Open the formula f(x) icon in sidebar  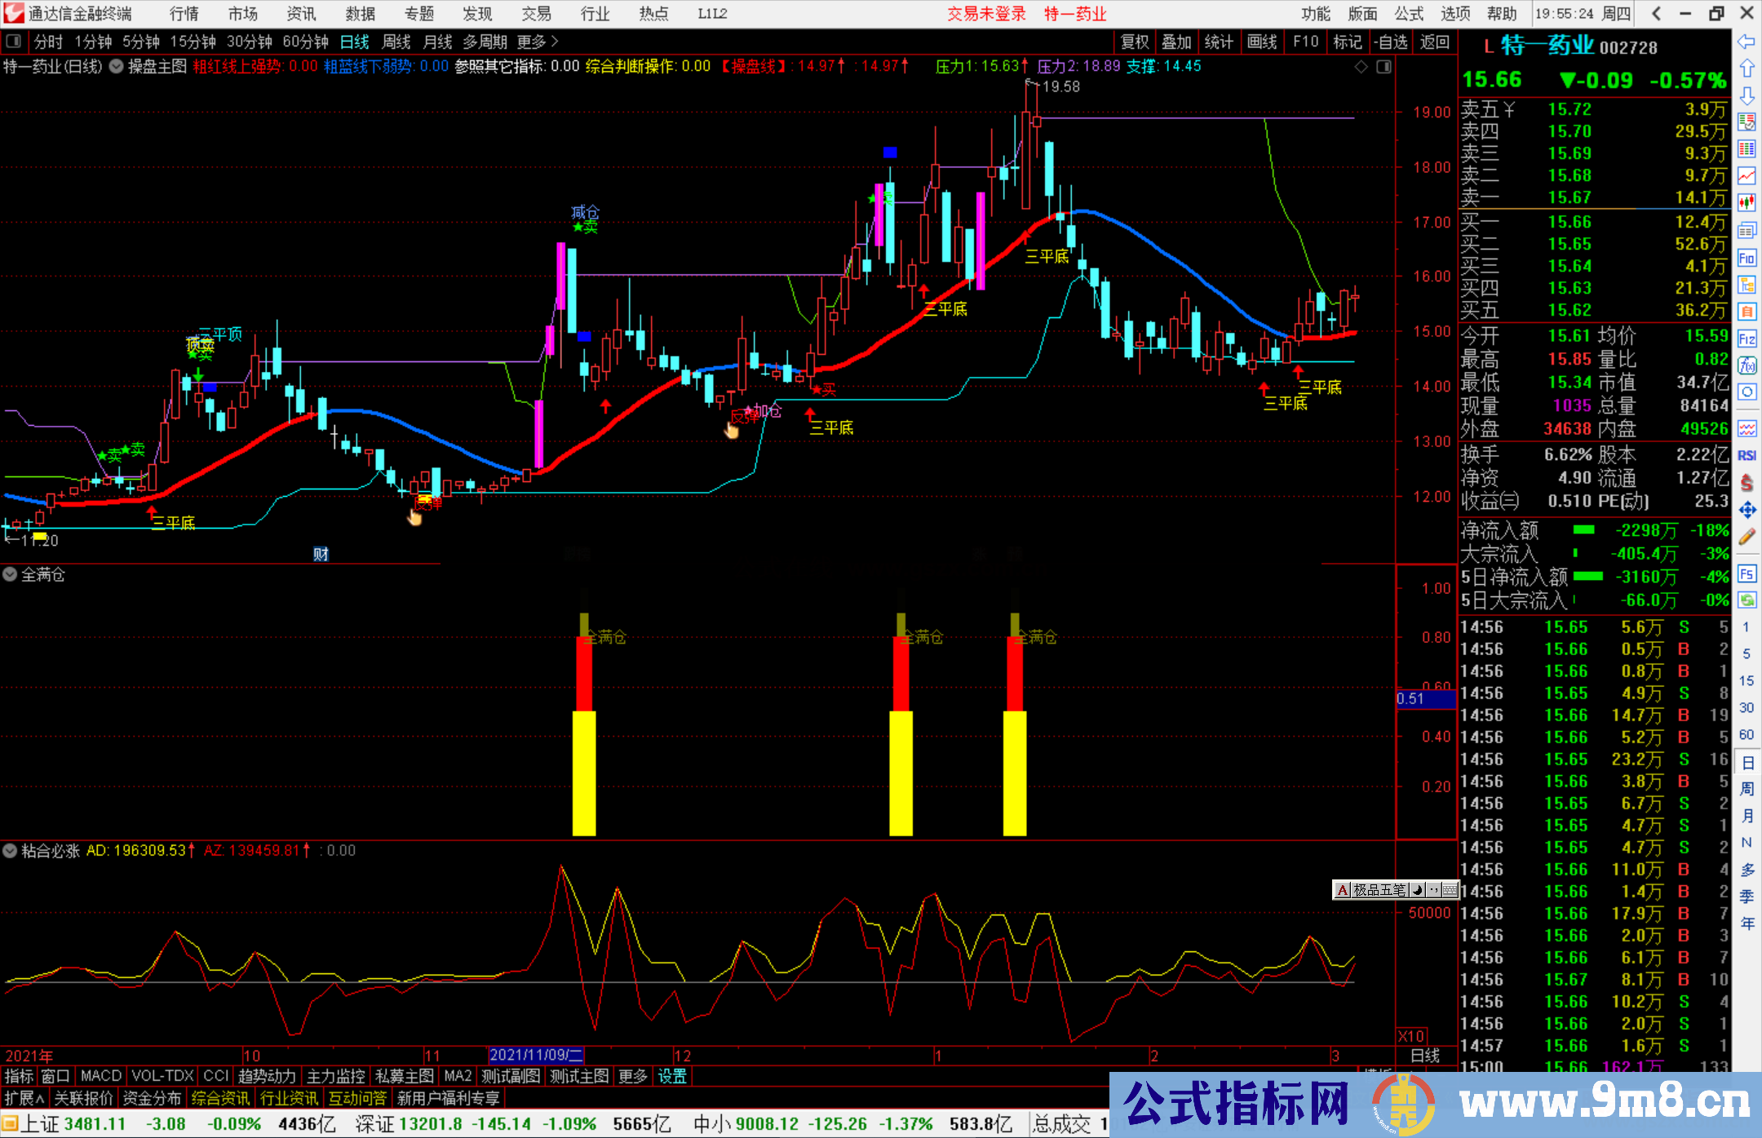(x=1747, y=365)
